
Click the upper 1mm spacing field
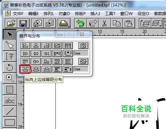[x=81, y=53]
